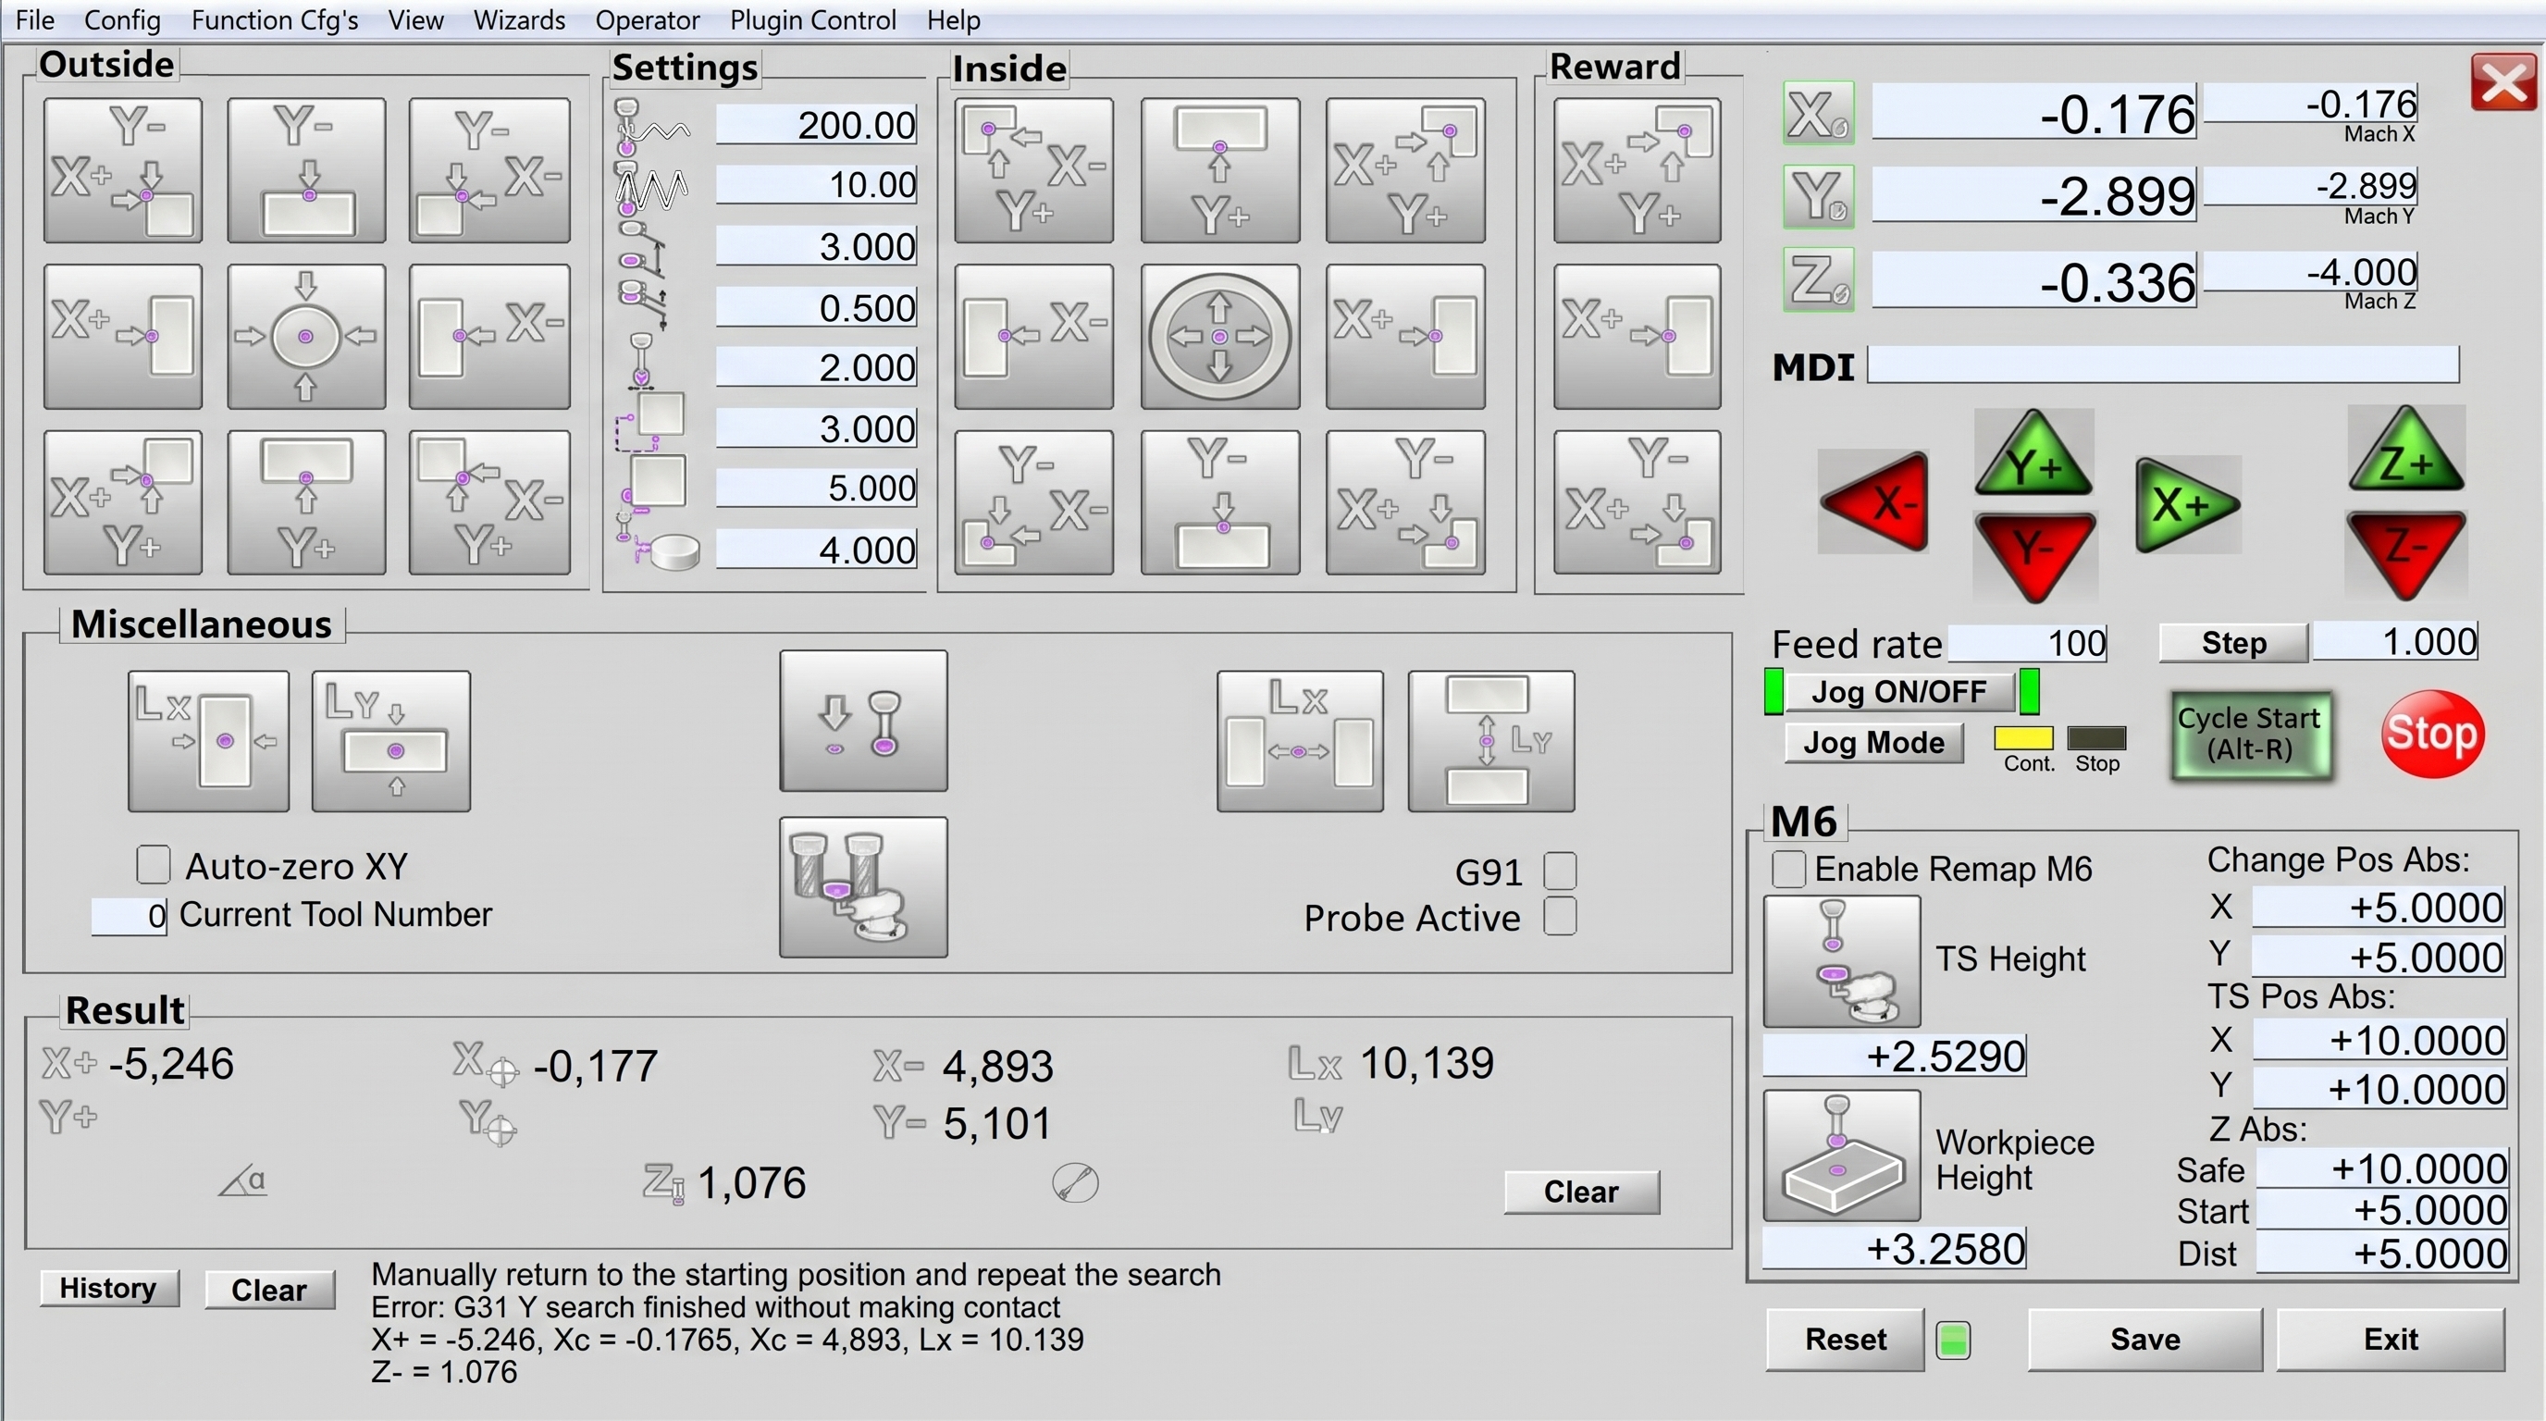Zero the Y axis DRO button

(1818, 195)
